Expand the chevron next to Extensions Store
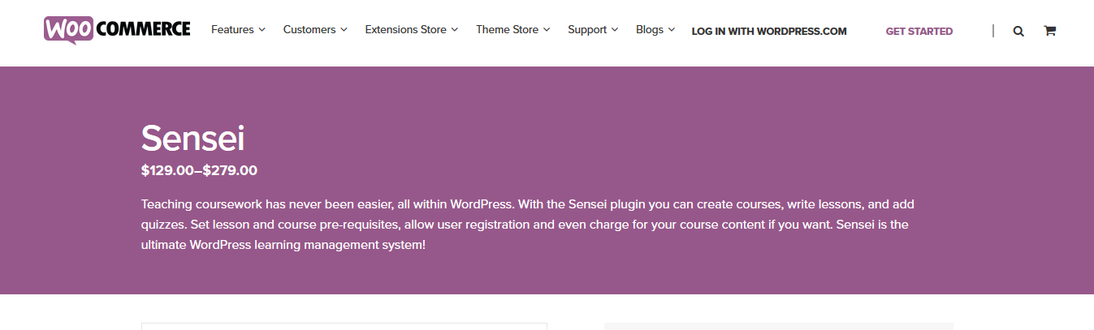This screenshot has height=330, width=1094. (454, 30)
